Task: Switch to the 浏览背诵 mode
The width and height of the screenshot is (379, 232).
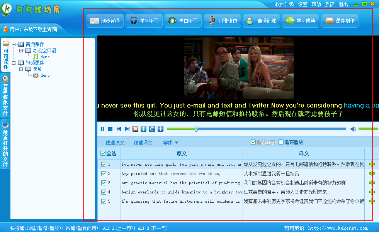Action: coord(105,21)
